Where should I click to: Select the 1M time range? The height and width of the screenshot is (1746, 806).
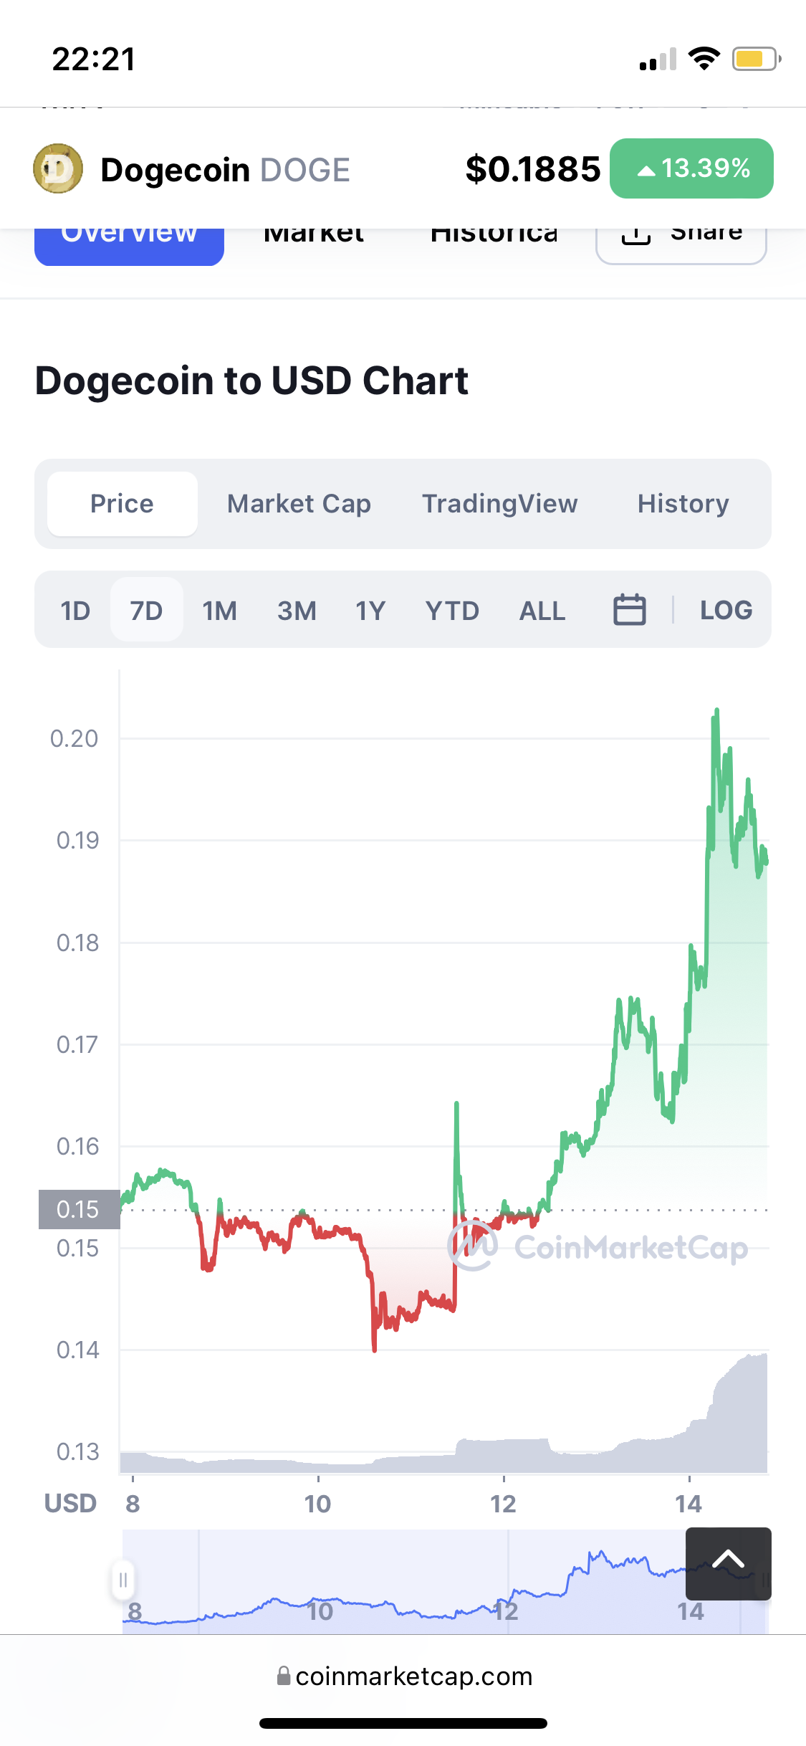tap(219, 611)
